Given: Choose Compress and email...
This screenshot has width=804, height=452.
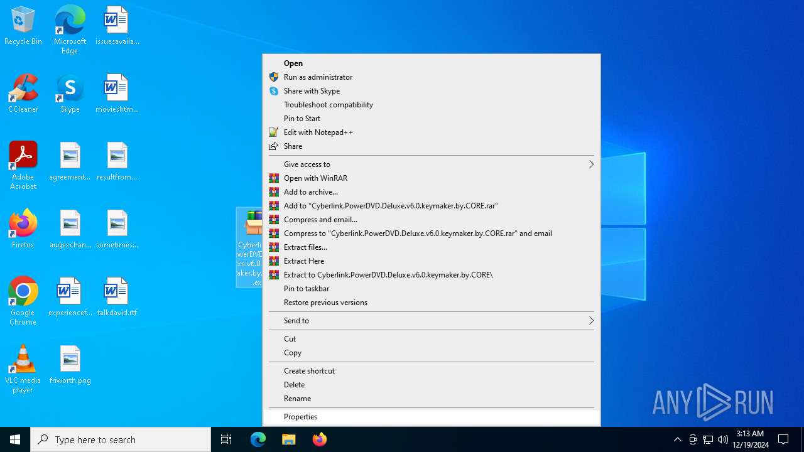Looking at the screenshot, I should [x=432, y=220].
